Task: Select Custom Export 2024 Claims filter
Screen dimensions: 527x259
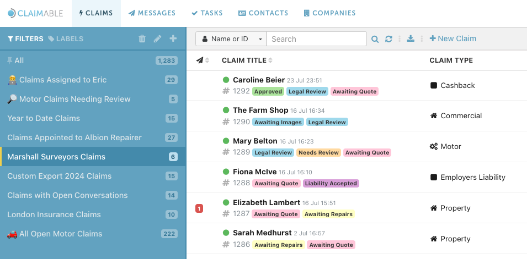Action: point(93,176)
